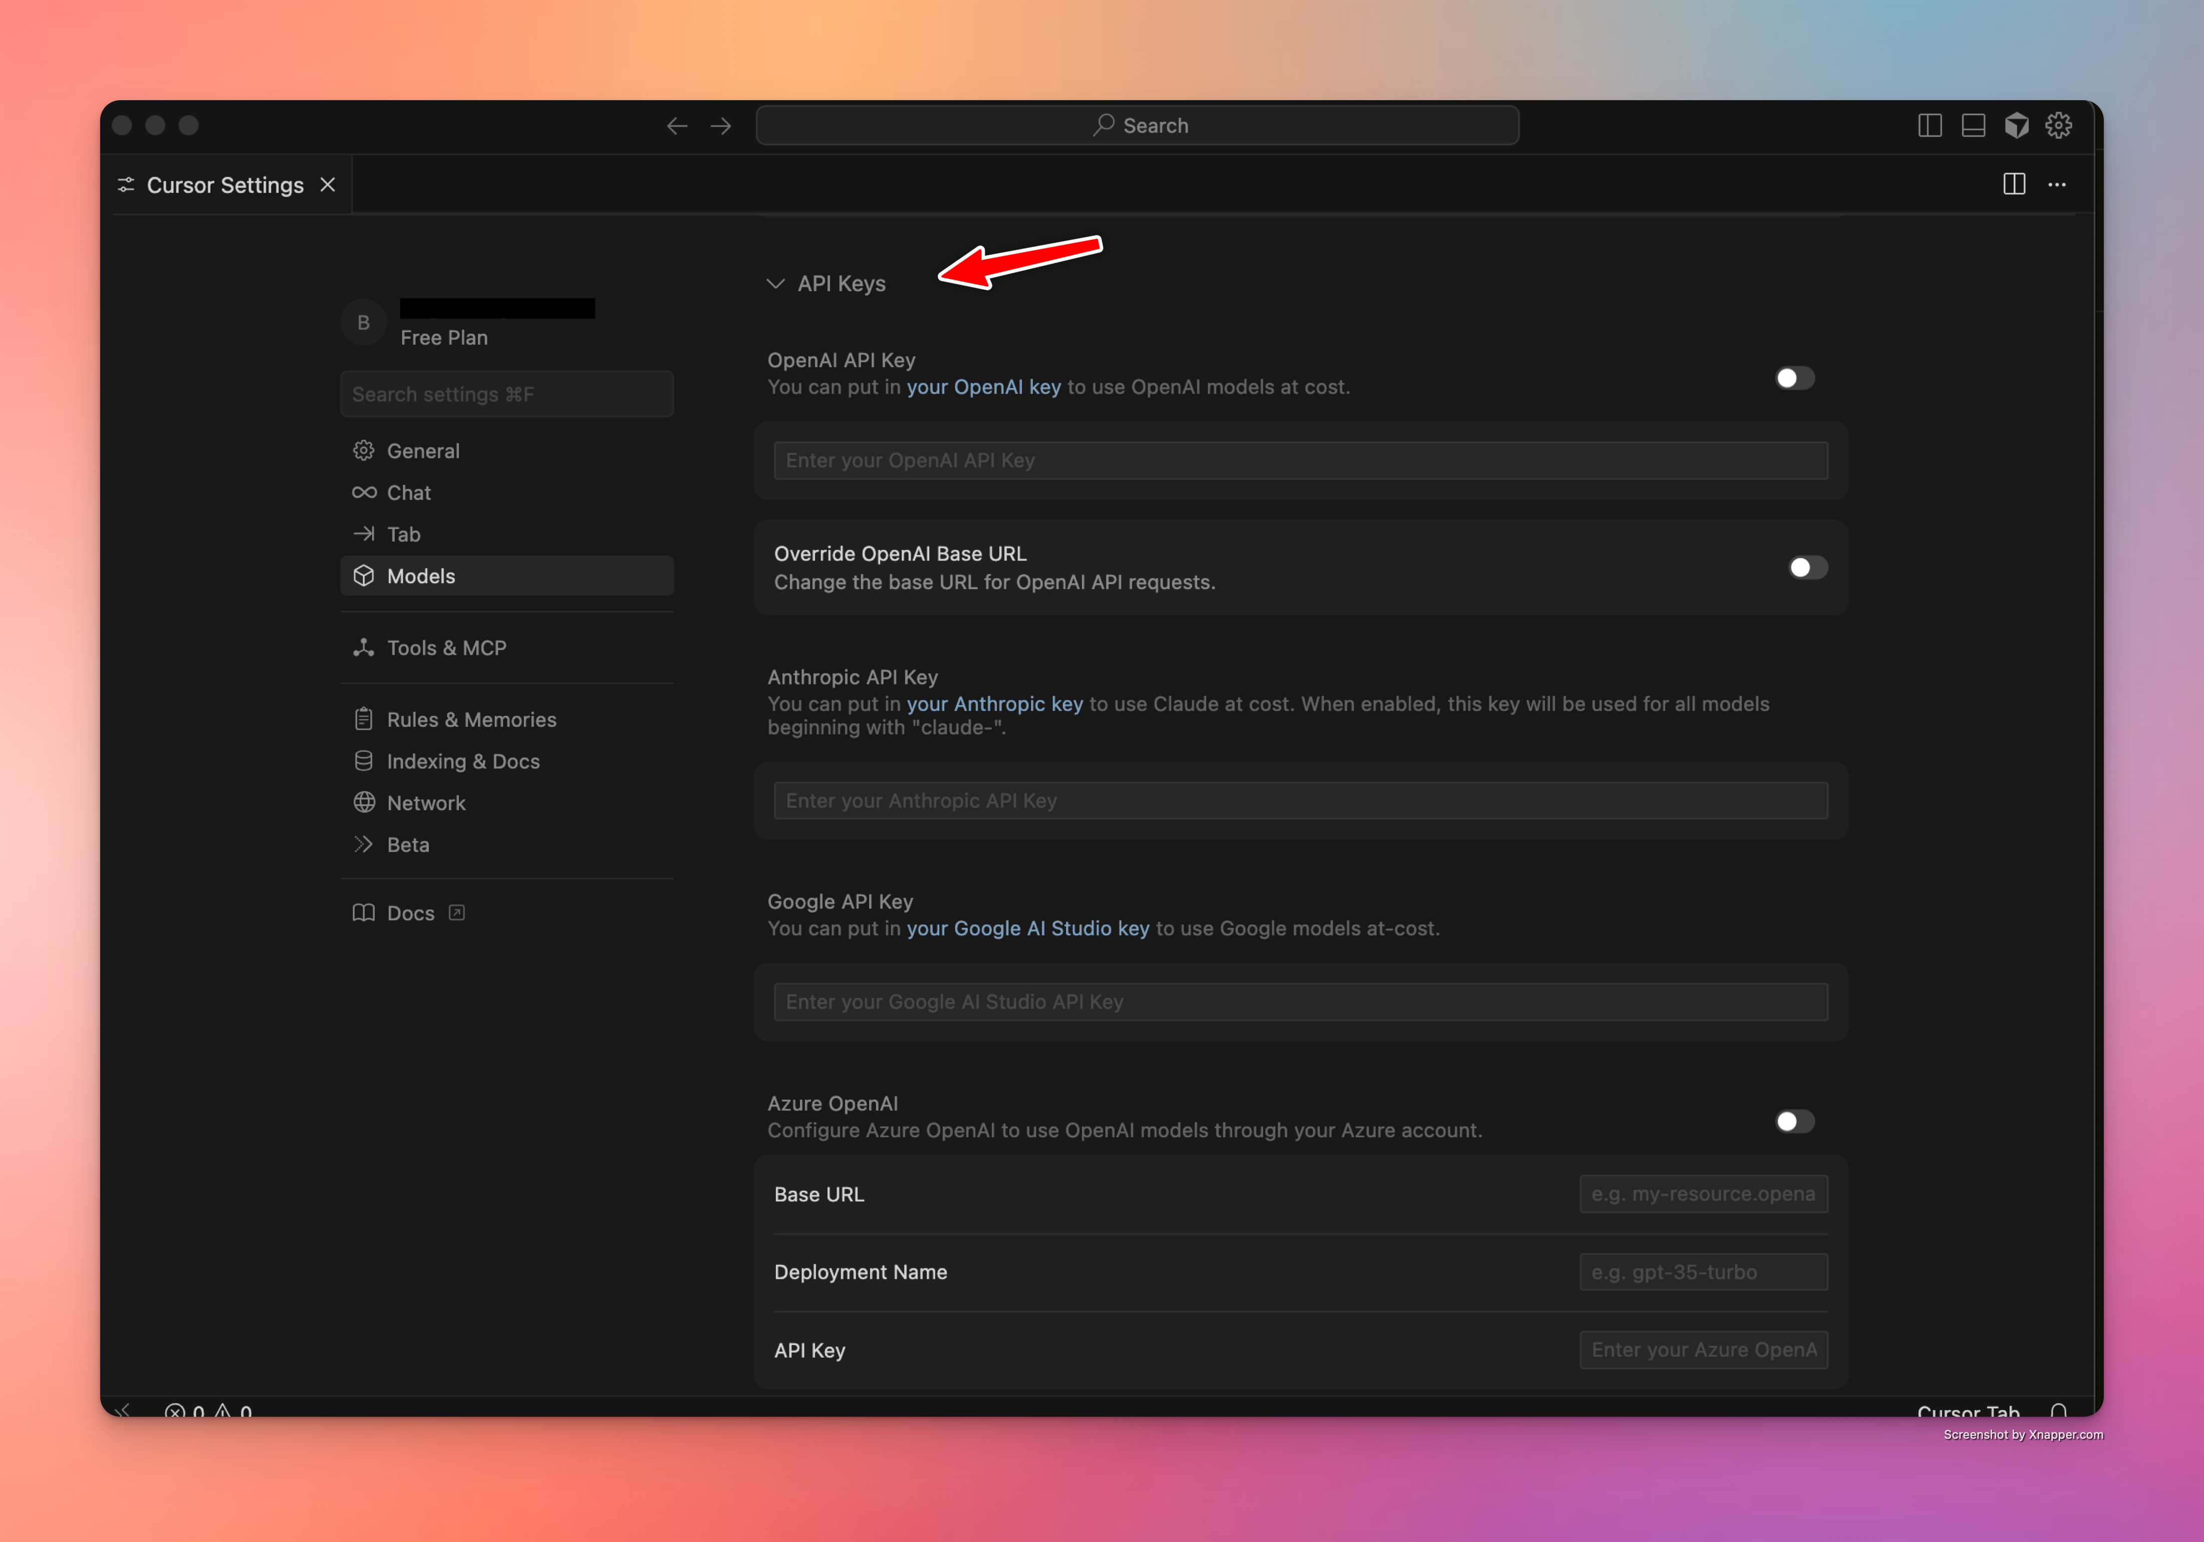Click the 'your Anthropic key' link
The height and width of the screenshot is (1542, 2204).
click(x=994, y=704)
